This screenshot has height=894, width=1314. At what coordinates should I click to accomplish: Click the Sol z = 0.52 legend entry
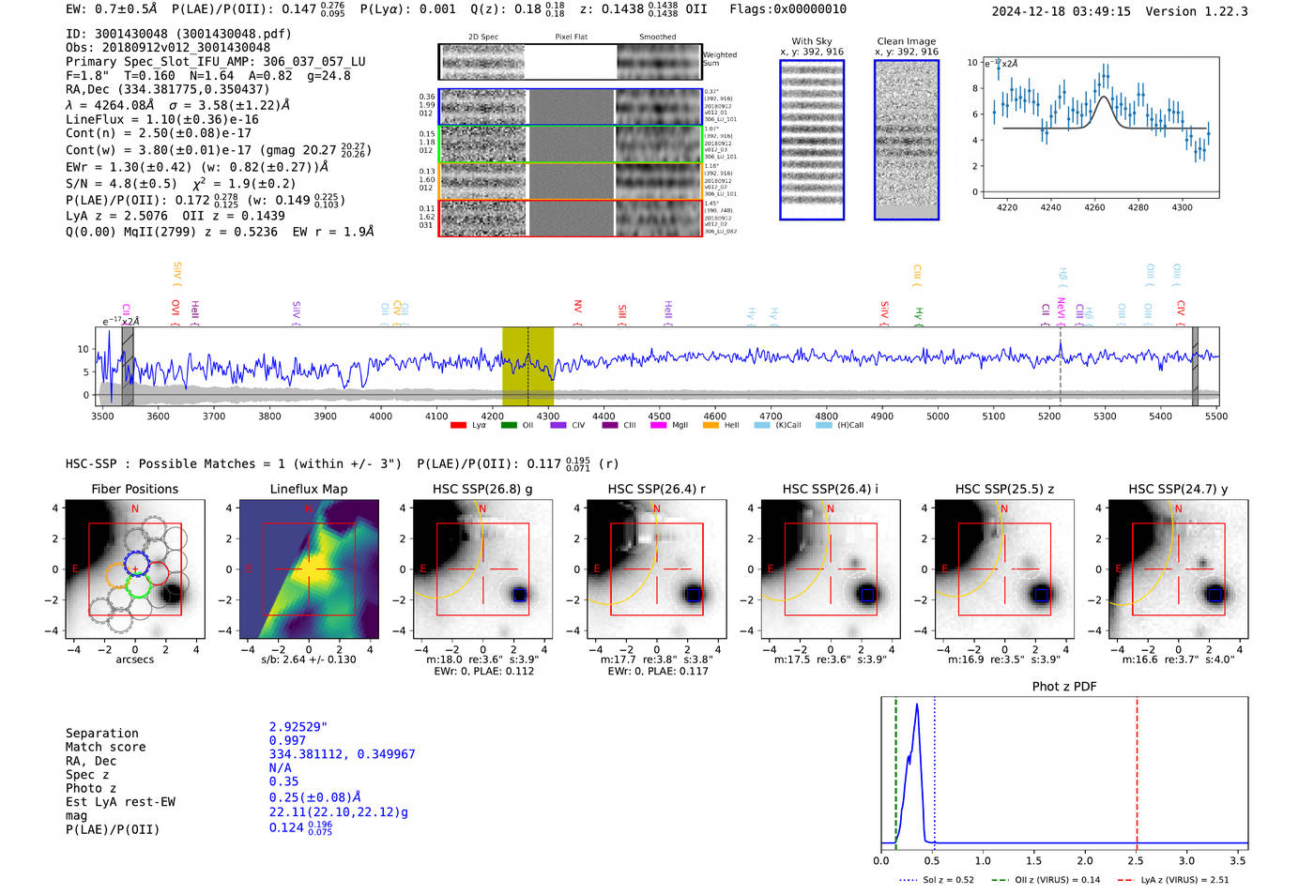(937, 880)
